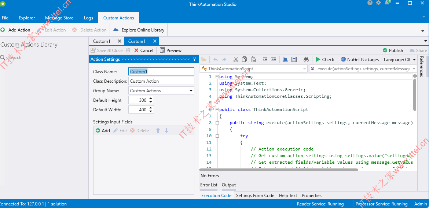
Task: Add a settings input field
Action: click(103, 131)
